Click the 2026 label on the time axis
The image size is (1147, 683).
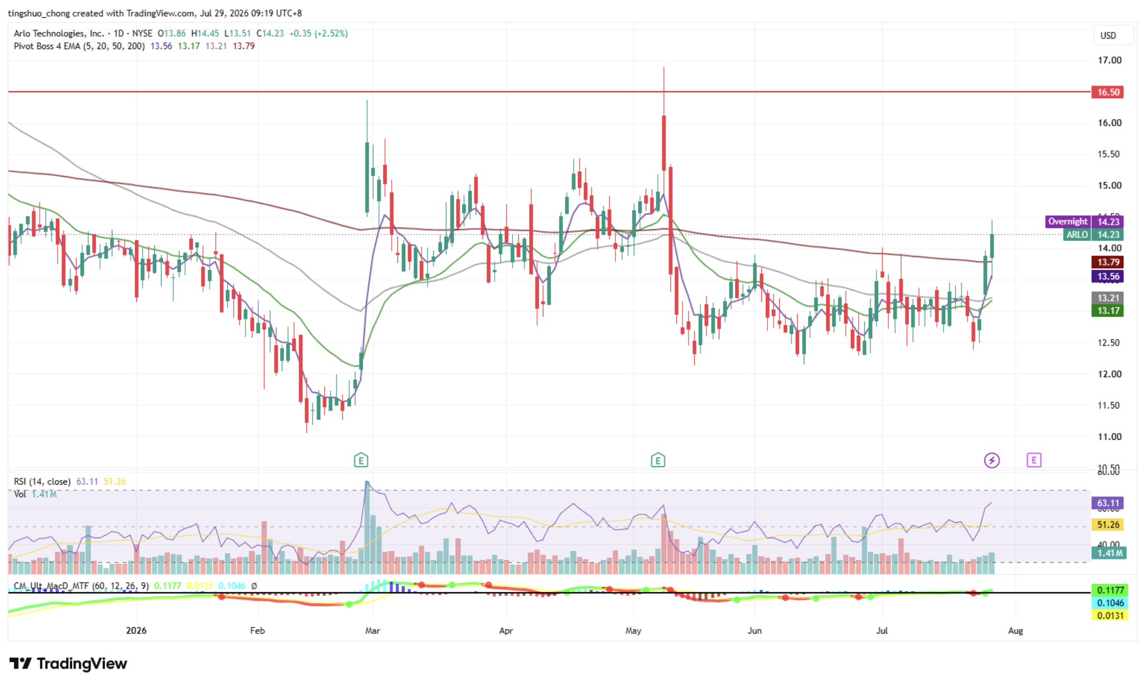pos(136,630)
